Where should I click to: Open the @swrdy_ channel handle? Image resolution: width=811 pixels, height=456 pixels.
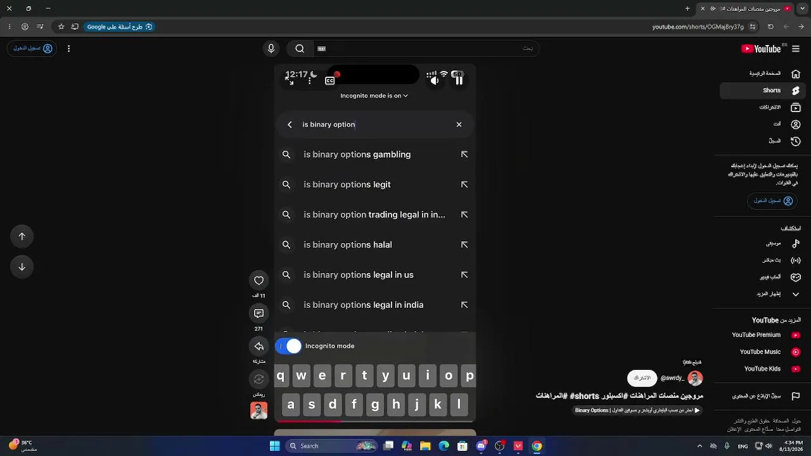(672, 378)
